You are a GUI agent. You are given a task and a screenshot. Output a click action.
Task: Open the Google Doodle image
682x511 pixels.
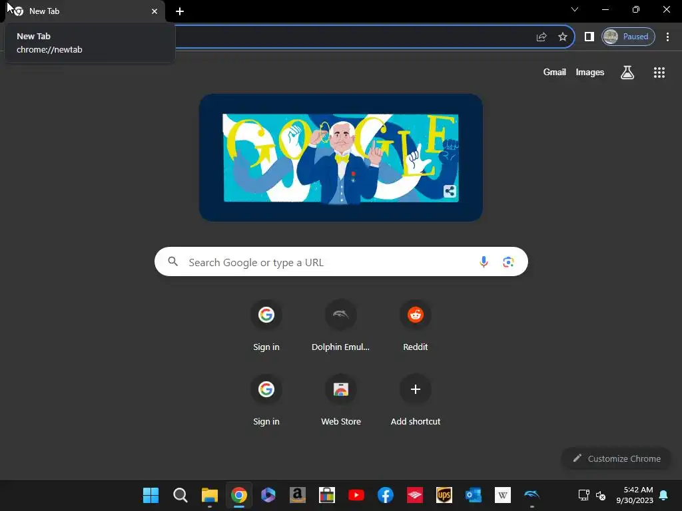tap(340, 158)
